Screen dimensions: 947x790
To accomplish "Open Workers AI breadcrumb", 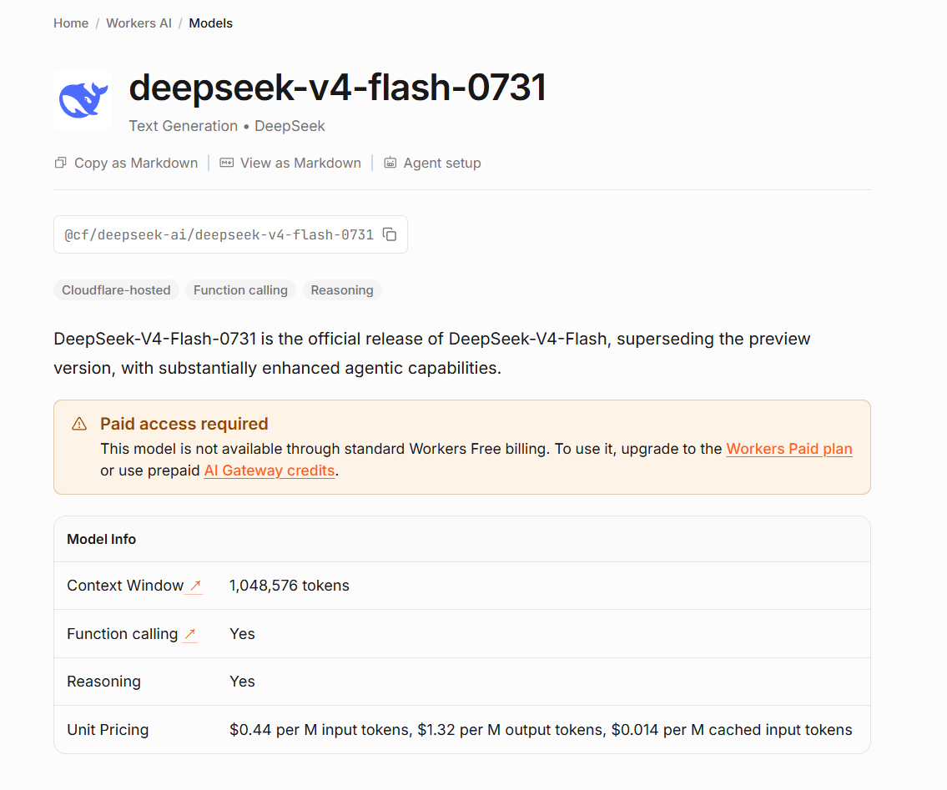I will click(139, 23).
